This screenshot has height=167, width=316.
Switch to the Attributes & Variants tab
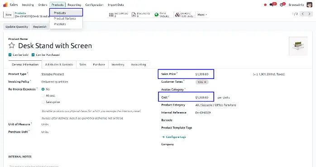[x=59, y=64]
